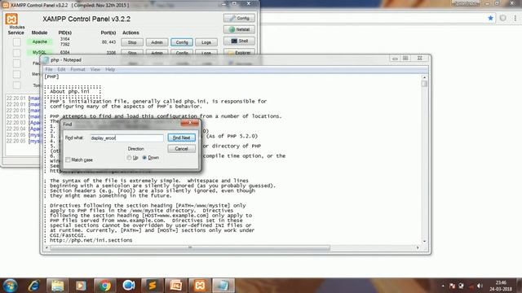The image size is (522, 293).
Task: Click Notepad horizontal scrollbar thumb
Action: tap(190, 247)
